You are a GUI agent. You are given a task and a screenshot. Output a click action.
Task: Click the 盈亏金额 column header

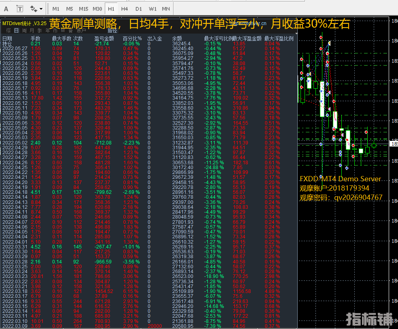104,38
